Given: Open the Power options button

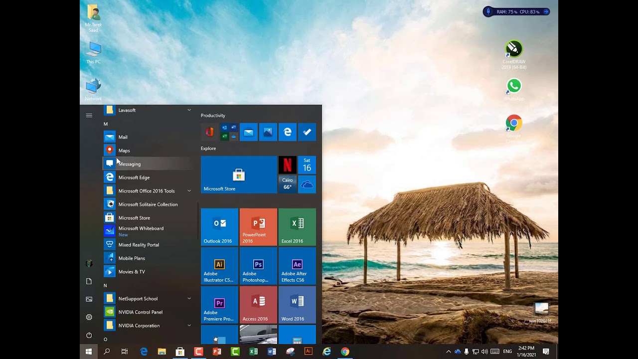Looking at the screenshot, I should click(x=89, y=335).
